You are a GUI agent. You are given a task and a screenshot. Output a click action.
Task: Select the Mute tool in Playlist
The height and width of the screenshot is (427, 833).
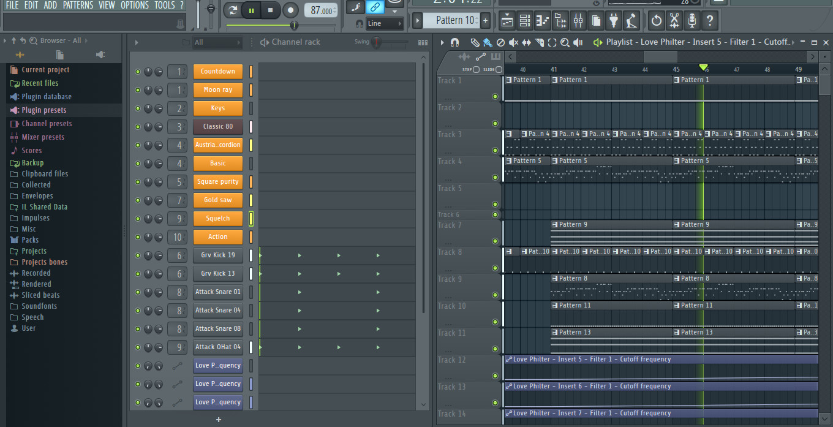(513, 42)
